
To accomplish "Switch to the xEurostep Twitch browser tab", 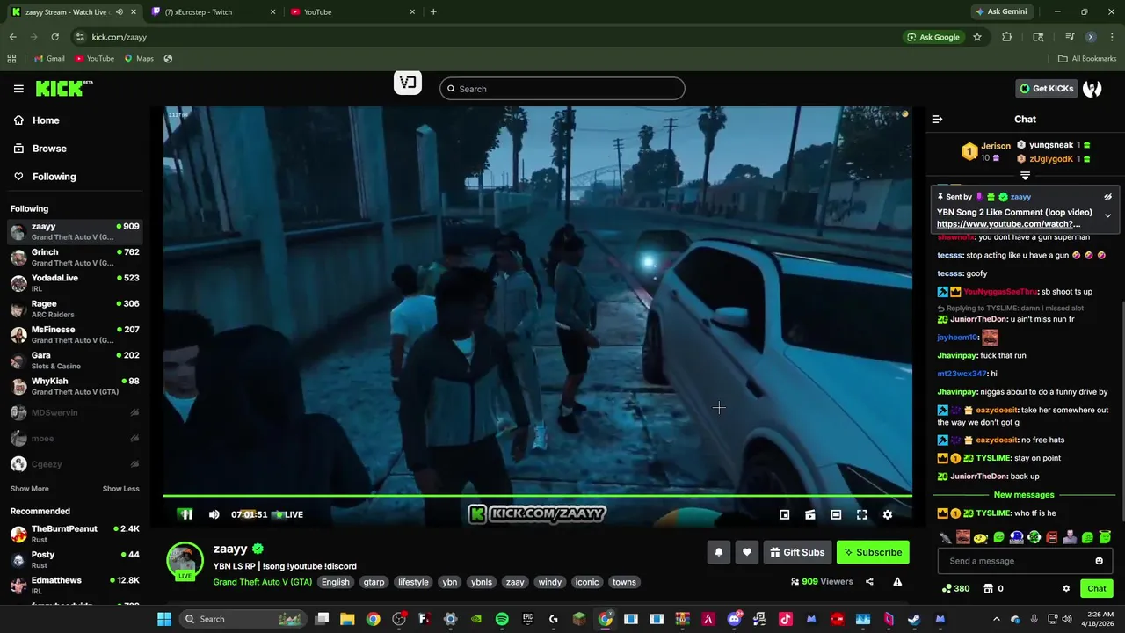I will (x=211, y=12).
